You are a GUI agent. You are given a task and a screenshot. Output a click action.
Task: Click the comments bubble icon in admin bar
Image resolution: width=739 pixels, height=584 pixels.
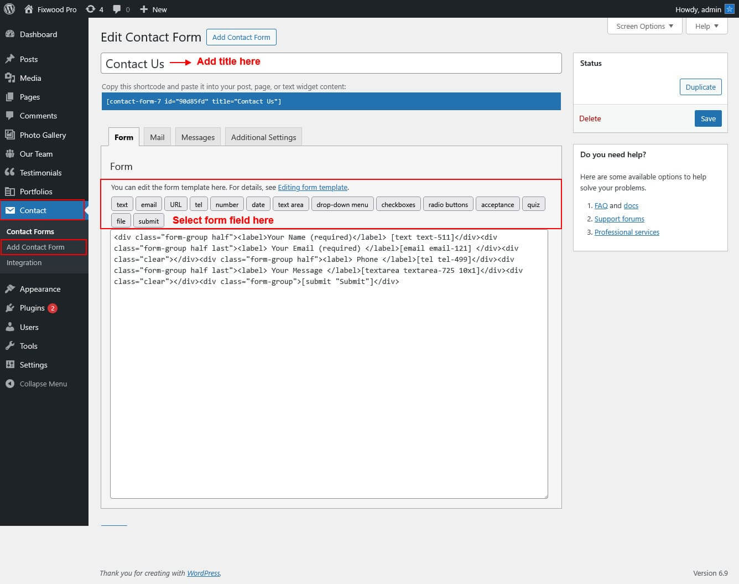point(117,9)
